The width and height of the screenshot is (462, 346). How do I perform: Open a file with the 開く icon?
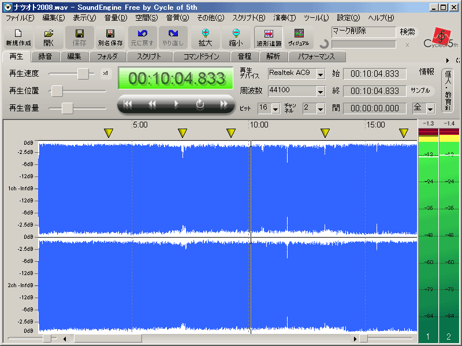(49, 37)
